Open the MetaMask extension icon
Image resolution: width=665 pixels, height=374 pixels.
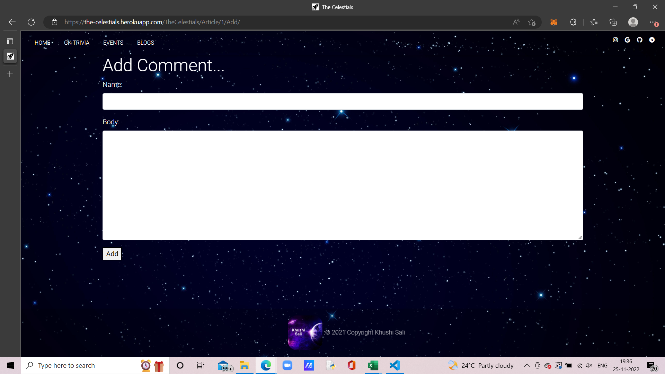pyautogui.click(x=554, y=22)
